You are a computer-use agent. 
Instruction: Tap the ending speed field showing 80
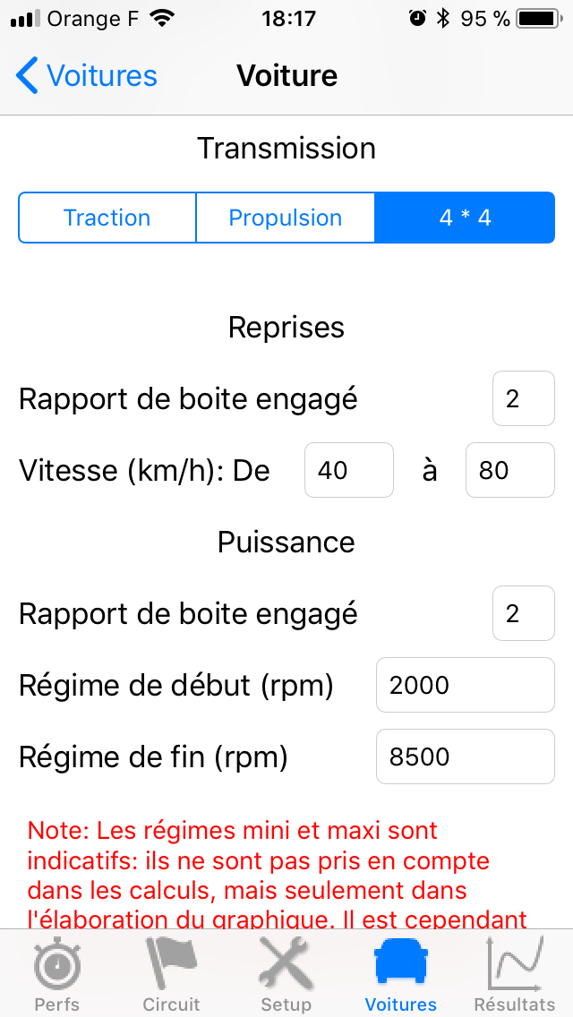click(x=509, y=470)
